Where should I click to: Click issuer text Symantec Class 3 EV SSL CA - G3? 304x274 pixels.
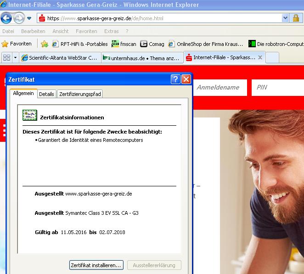[102, 213]
